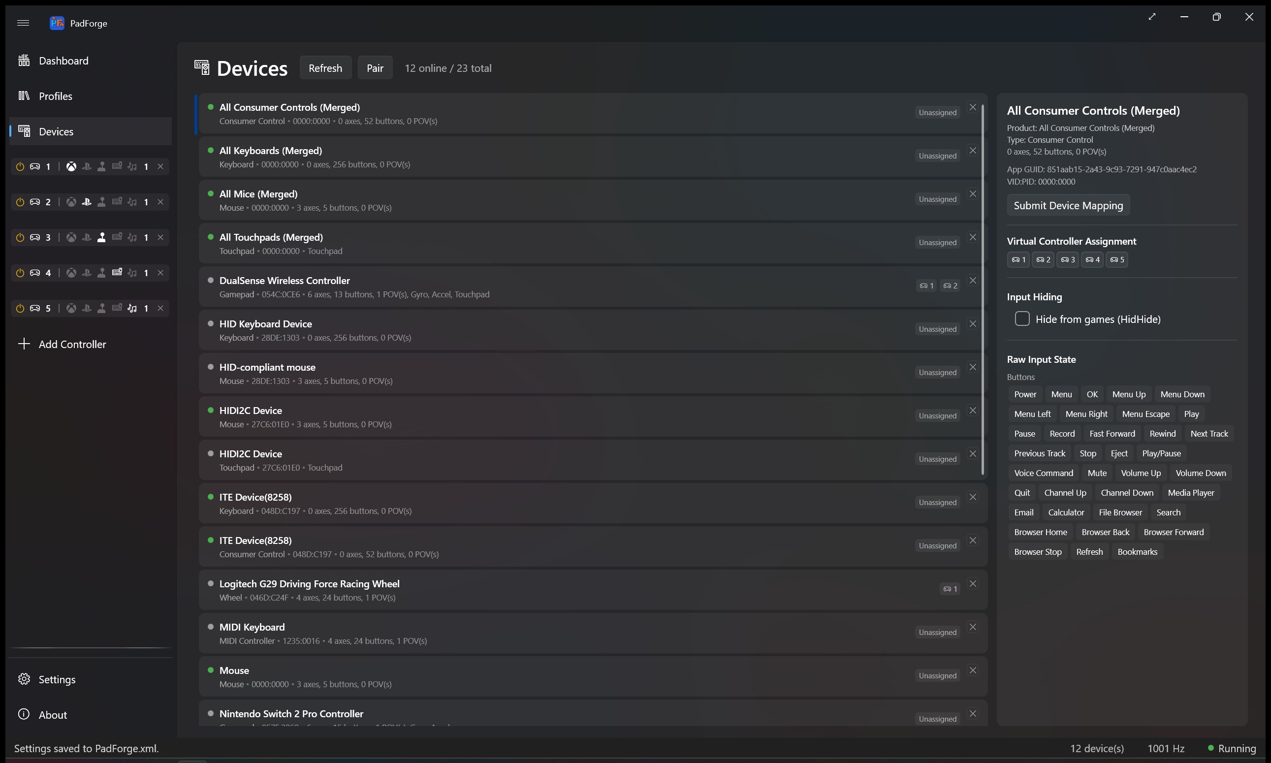This screenshot has height=763, width=1271.
Task: Open the Dashboard page
Action: pos(91,61)
